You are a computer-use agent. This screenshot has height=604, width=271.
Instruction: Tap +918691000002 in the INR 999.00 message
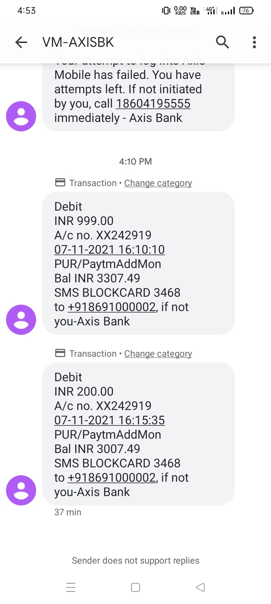tap(111, 307)
